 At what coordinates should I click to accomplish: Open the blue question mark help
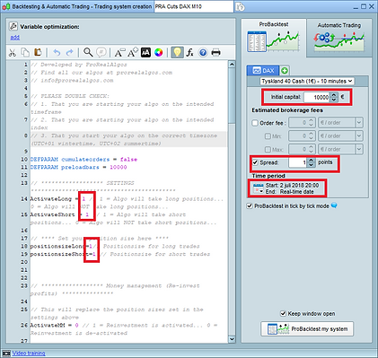pyautogui.click(x=203, y=53)
